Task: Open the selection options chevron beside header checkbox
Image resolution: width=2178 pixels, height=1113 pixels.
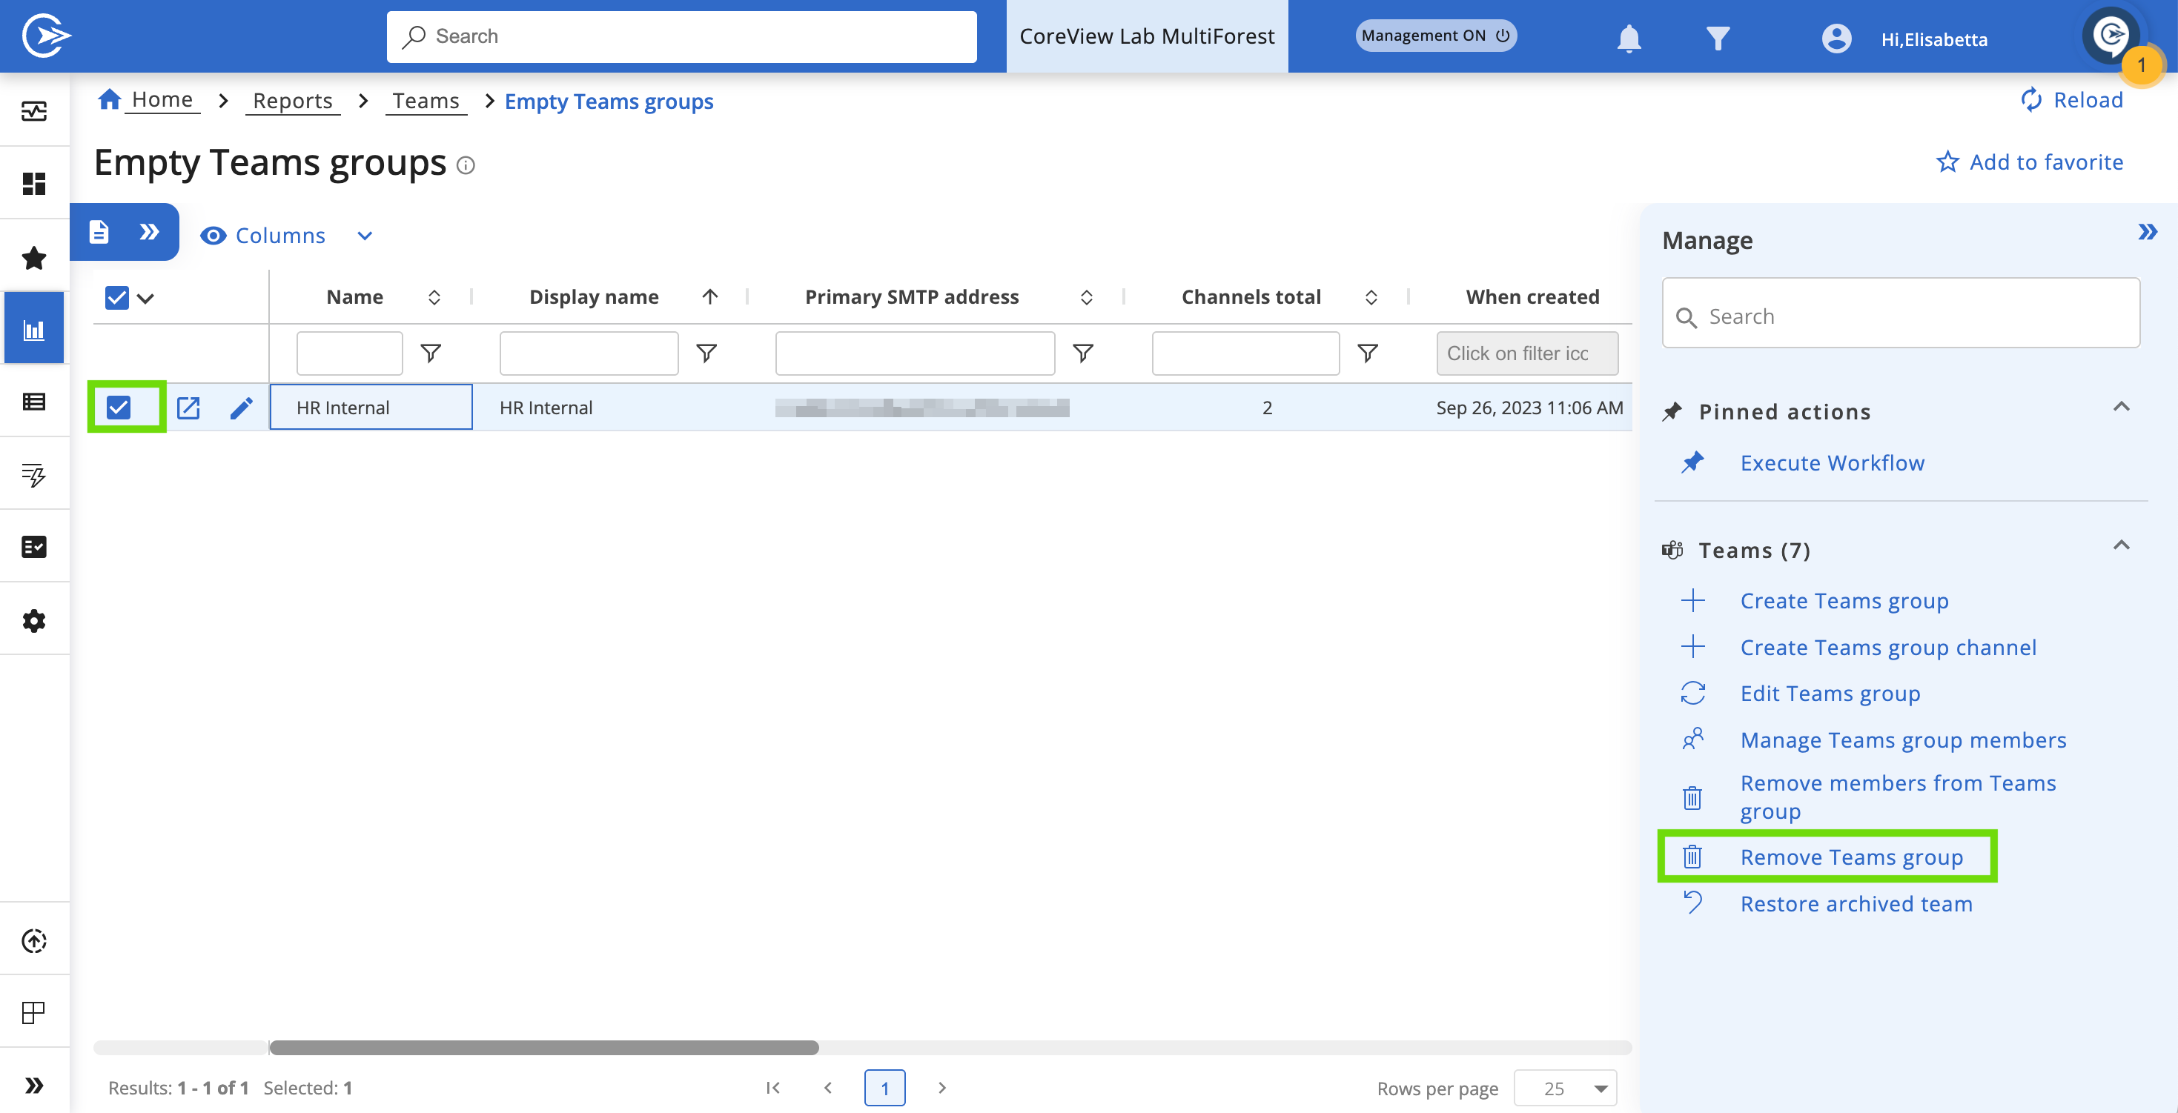Action: tap(145, 297)
